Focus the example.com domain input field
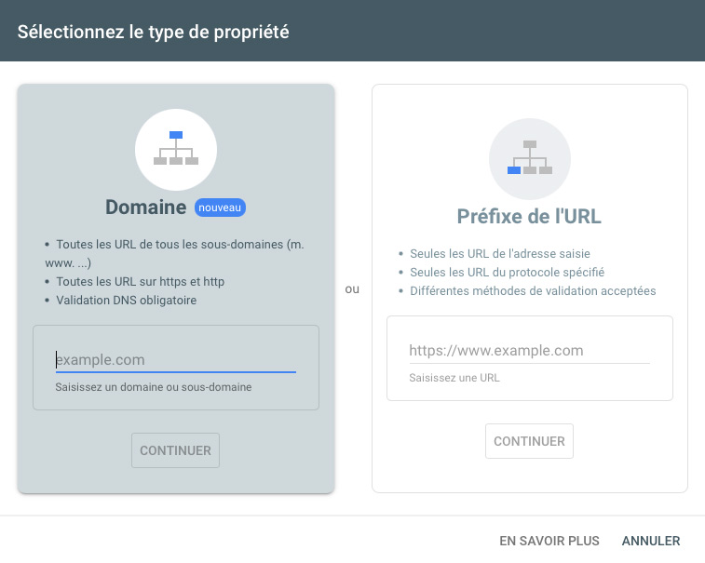 [x=176, y=360]
